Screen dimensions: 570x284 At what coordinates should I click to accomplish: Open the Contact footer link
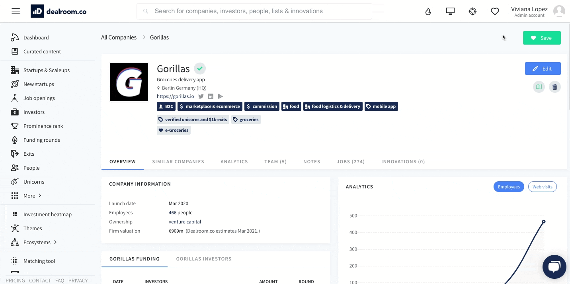click(40, 280)
